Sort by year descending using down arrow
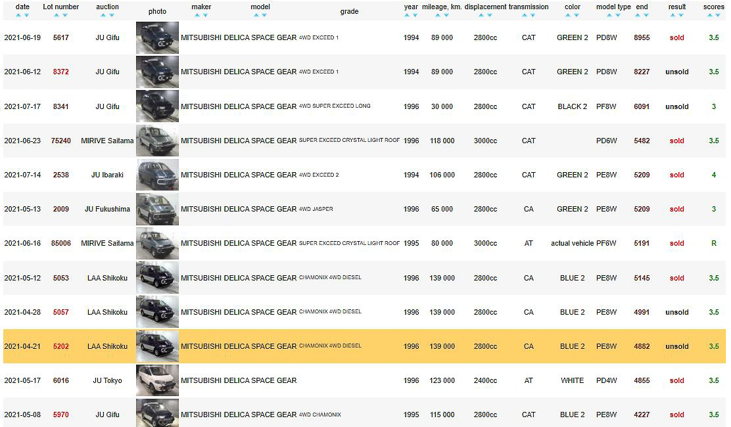731x427 pixels. tap(415, 15)
